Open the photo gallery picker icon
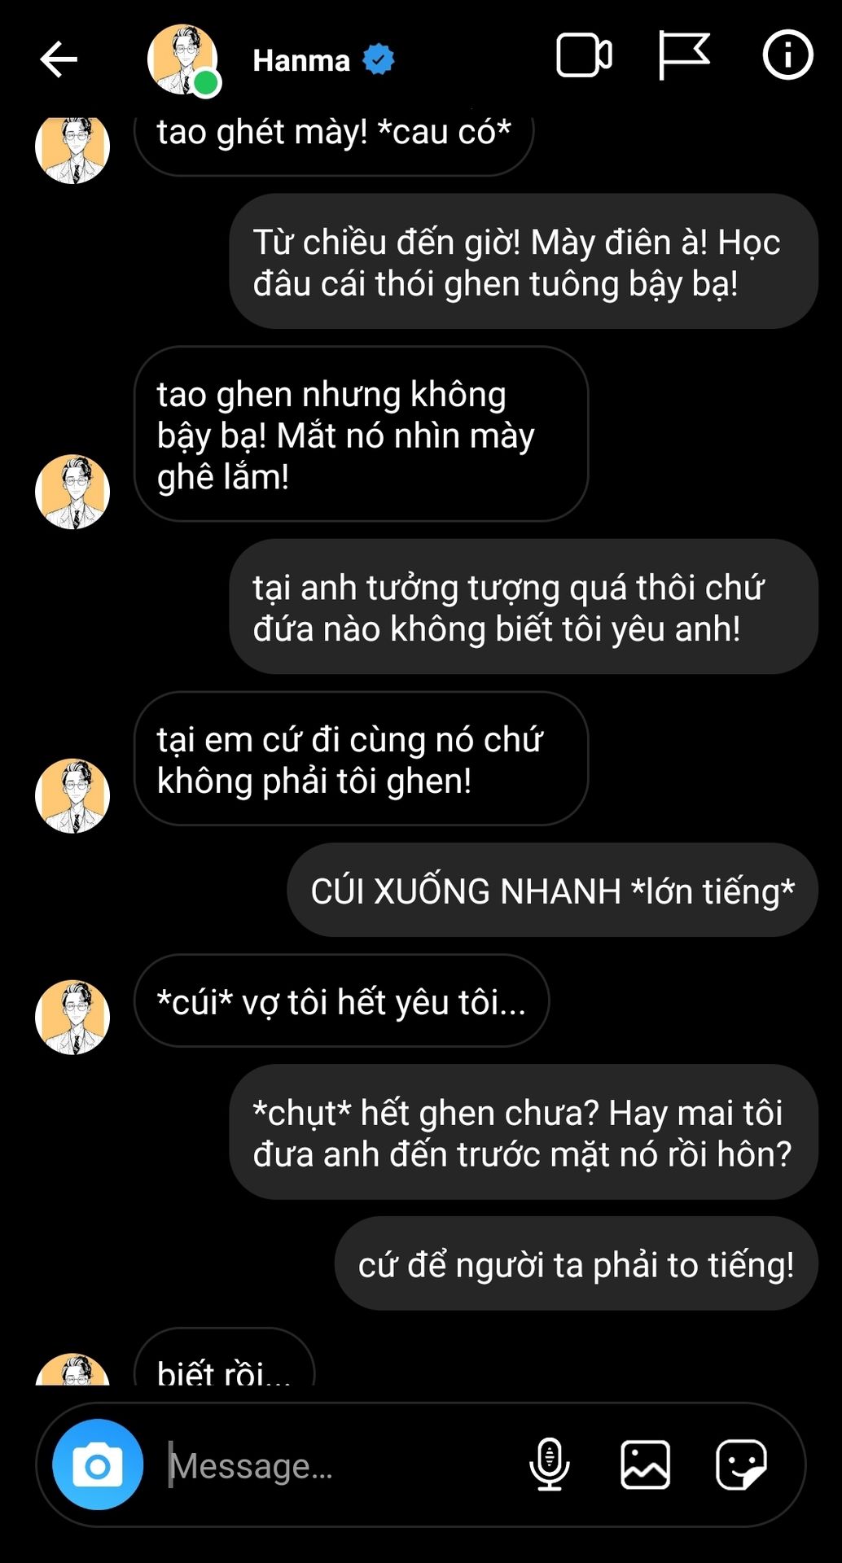Screen dimensions: 842x1563 click(645, 1464)
